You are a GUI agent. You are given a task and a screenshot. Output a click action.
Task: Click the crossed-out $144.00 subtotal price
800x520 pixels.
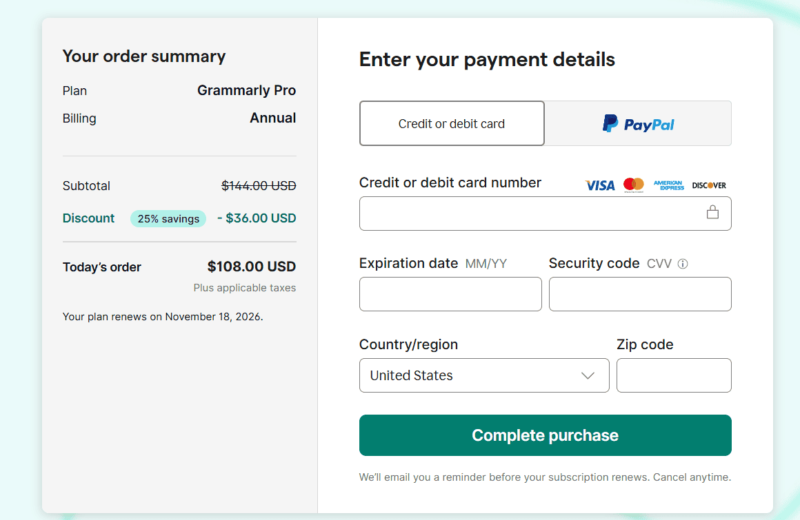[x=259, y=185]
